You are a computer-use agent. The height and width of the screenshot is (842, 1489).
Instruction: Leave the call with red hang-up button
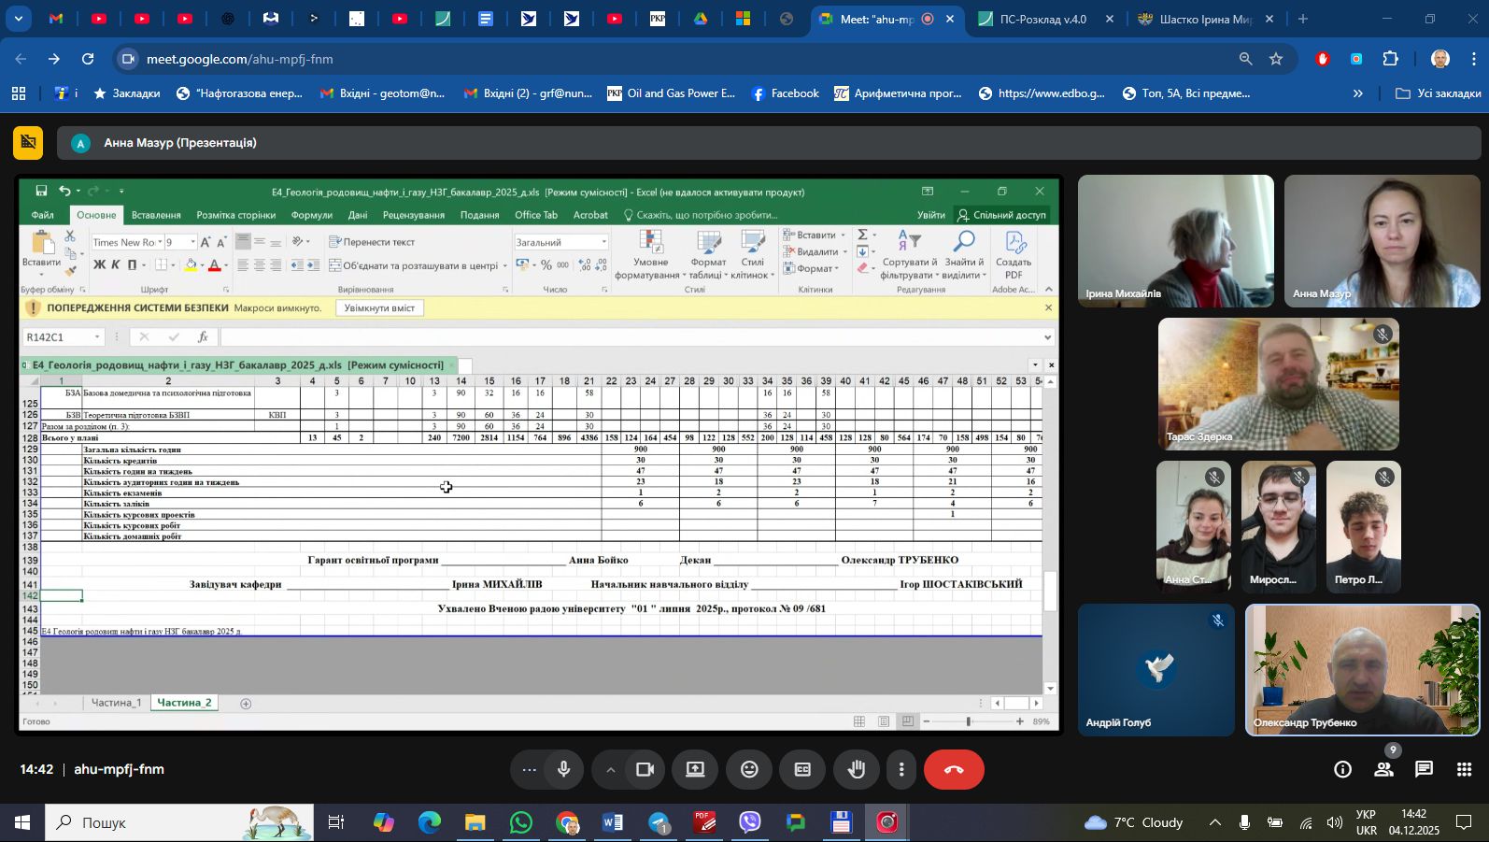pyautogui.click(x=954, y=770)
